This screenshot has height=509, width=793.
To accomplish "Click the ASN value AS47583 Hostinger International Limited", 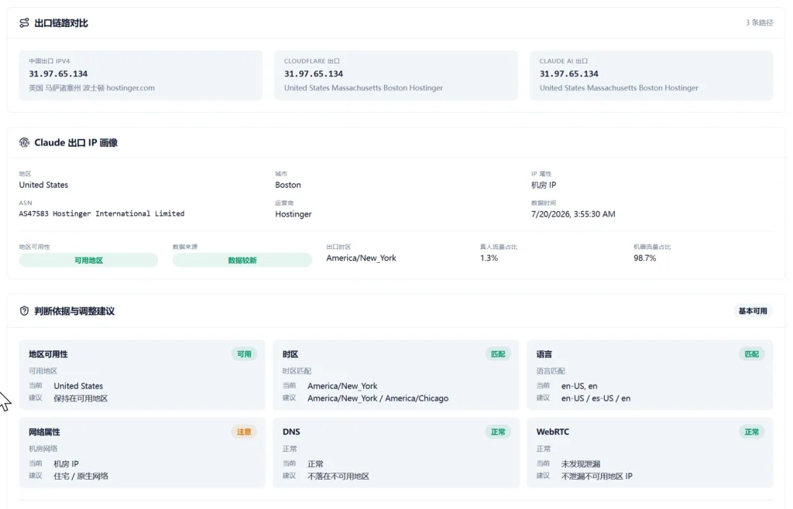I will (101, 214).
